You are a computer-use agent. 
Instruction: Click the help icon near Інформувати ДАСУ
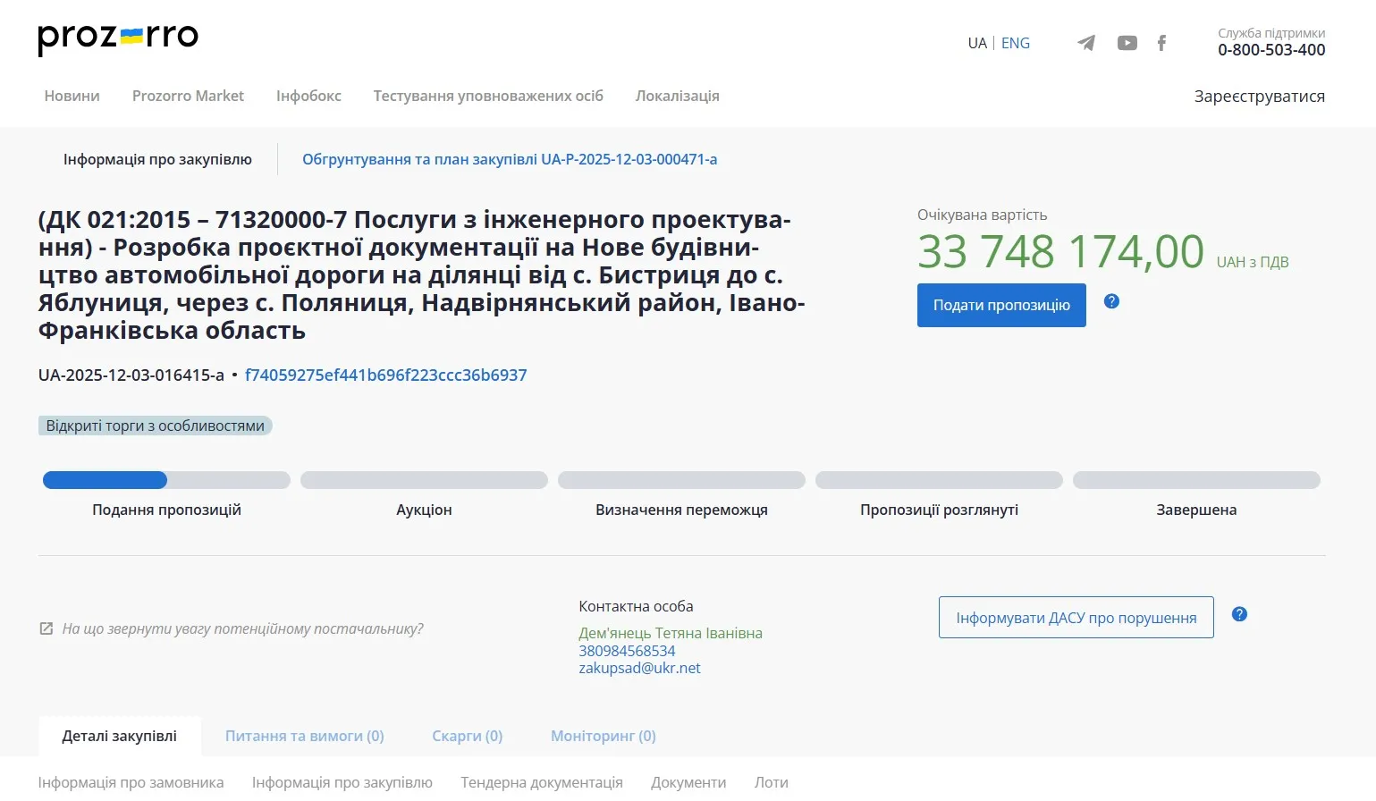(x=1239, y=613)
